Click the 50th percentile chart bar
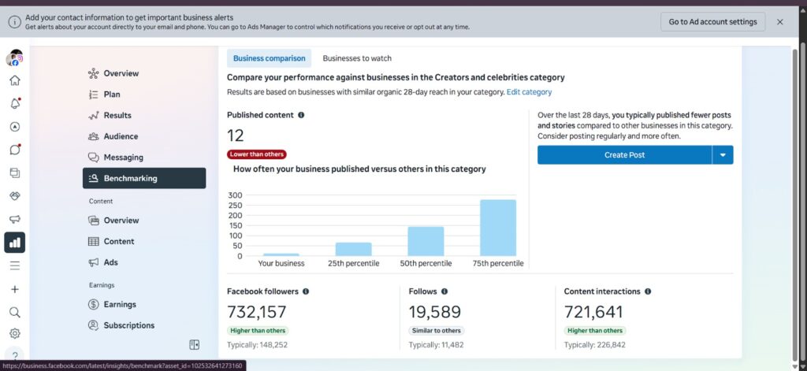807x371 pixels. pyautogui.click(x=426, y=241)
